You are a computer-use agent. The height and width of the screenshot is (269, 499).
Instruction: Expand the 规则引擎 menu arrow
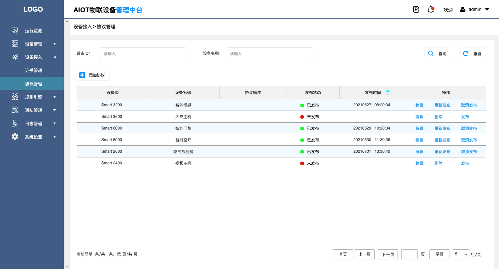pyautogui.click(x=55, y=97)
